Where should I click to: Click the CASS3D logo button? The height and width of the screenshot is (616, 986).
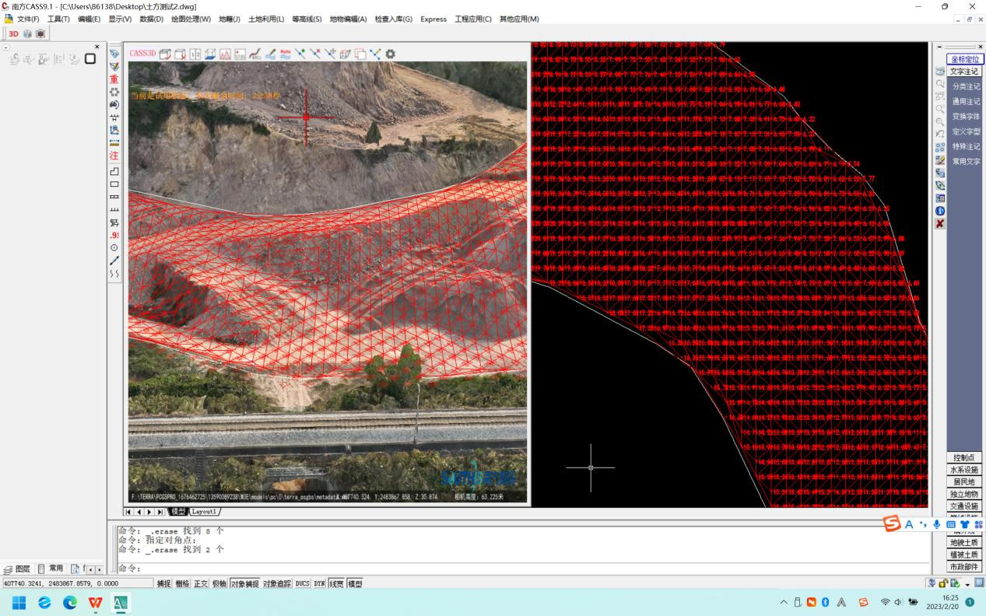[142, 54]
